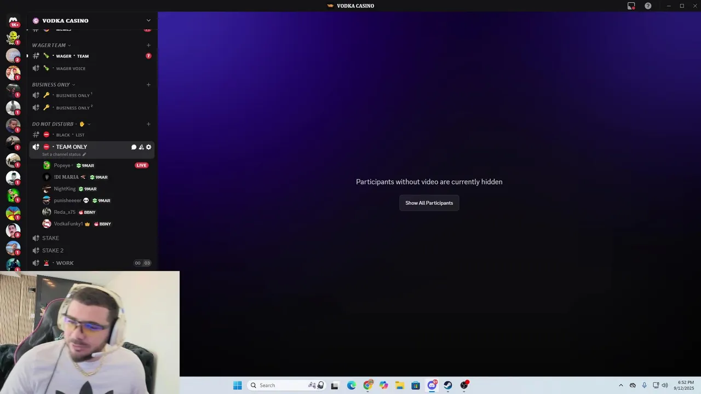Screen dimensions: 701x394
Task: Collapse the BUSINESS ONLY category
Action: click(x=53, y=85)
